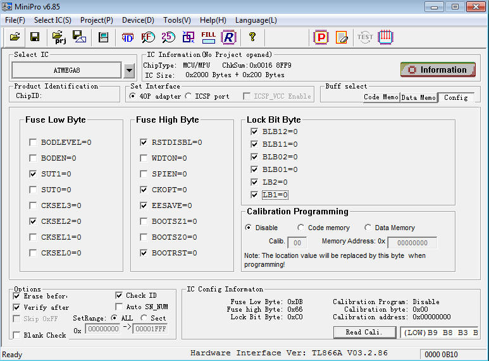The image size is (489, 361).
Task: Toggle the Blank Check option
Action: 17,335
